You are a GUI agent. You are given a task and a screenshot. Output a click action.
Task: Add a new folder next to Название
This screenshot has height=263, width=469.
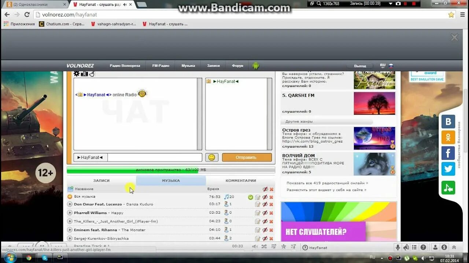(70, 189)
